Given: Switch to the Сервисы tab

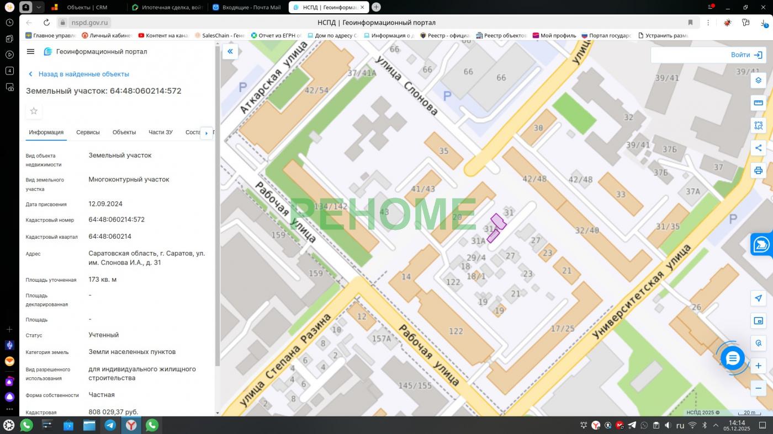Looking at the screenshot, I should coord(88,132).
